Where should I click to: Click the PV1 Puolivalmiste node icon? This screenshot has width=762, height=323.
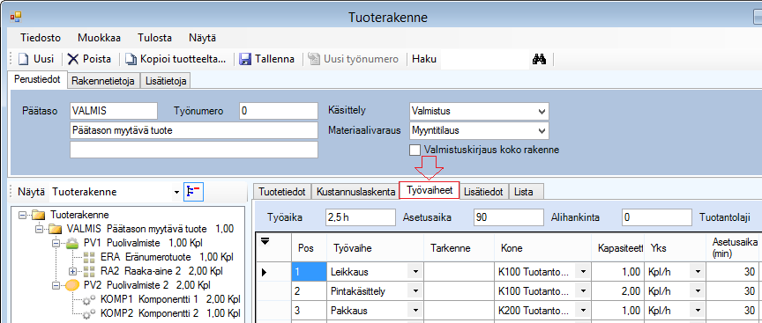tap(72, 243)
